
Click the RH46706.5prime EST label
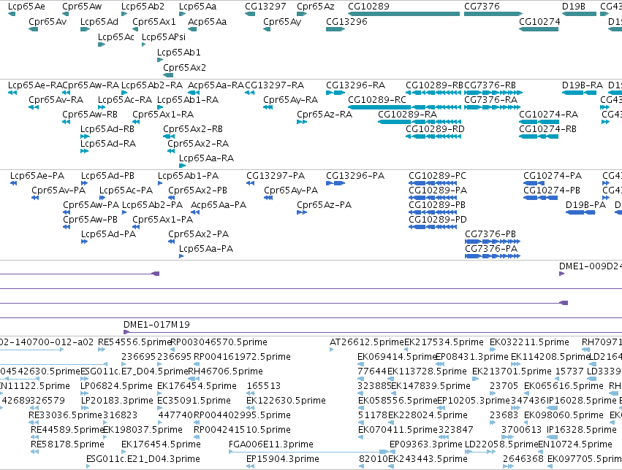(225, 371)
